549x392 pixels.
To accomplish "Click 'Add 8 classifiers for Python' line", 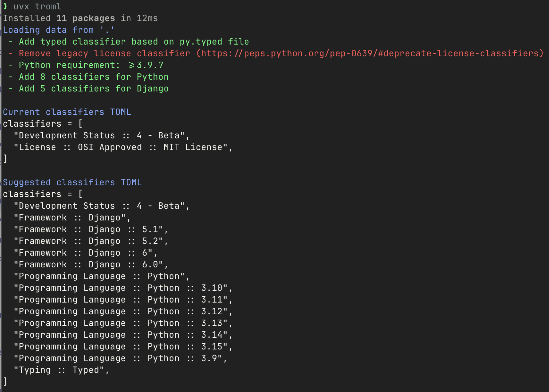I will 94,77.
